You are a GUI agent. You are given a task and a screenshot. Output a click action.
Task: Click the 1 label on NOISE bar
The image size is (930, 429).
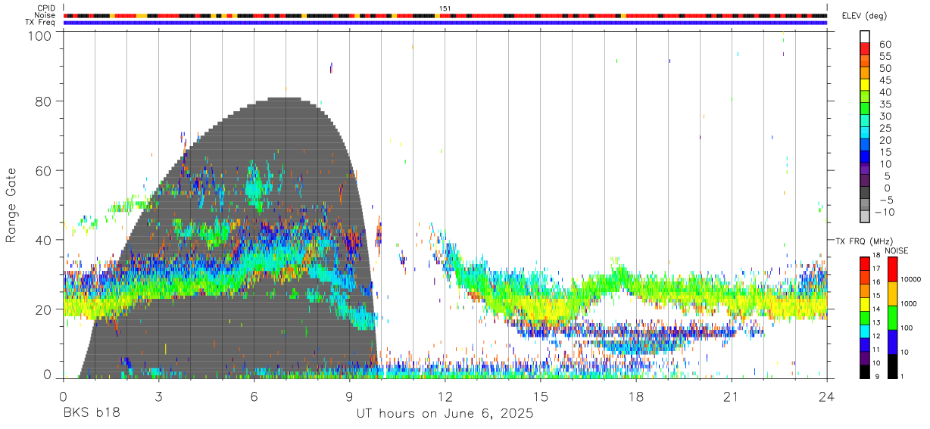pos(900,376)
